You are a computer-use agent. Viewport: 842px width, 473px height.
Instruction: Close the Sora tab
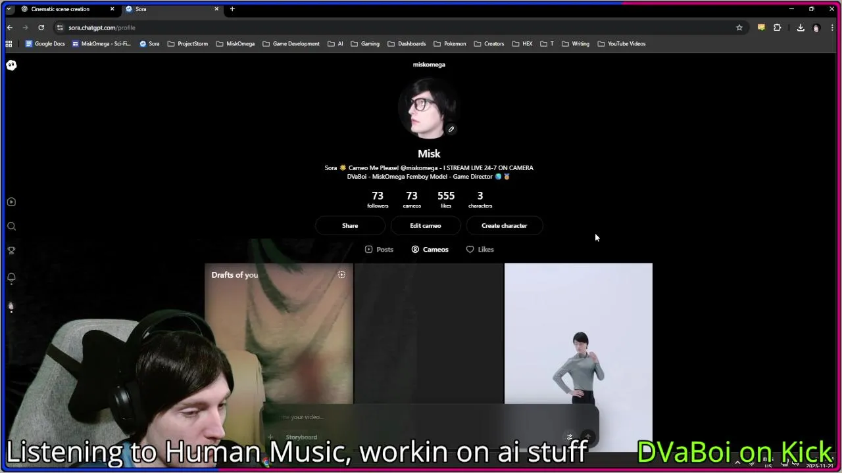coord(216,9)
